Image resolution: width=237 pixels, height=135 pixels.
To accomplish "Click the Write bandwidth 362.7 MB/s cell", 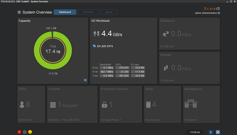I will [x=107, y=72].
